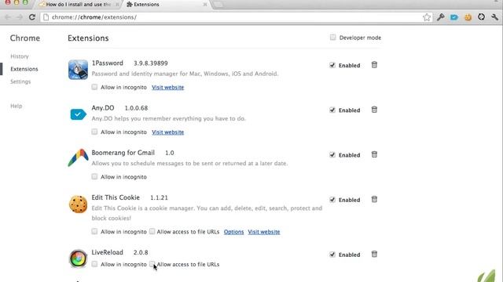The height and width of the screenshot is (282, 503).
Task: Open Options for Edit This Cookie
Action: click(233, 232)
